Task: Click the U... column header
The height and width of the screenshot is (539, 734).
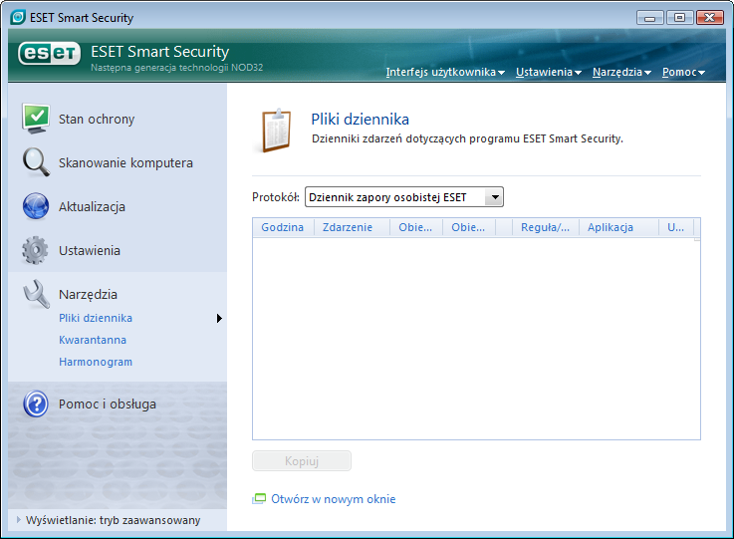Action: tap(676, 227)
